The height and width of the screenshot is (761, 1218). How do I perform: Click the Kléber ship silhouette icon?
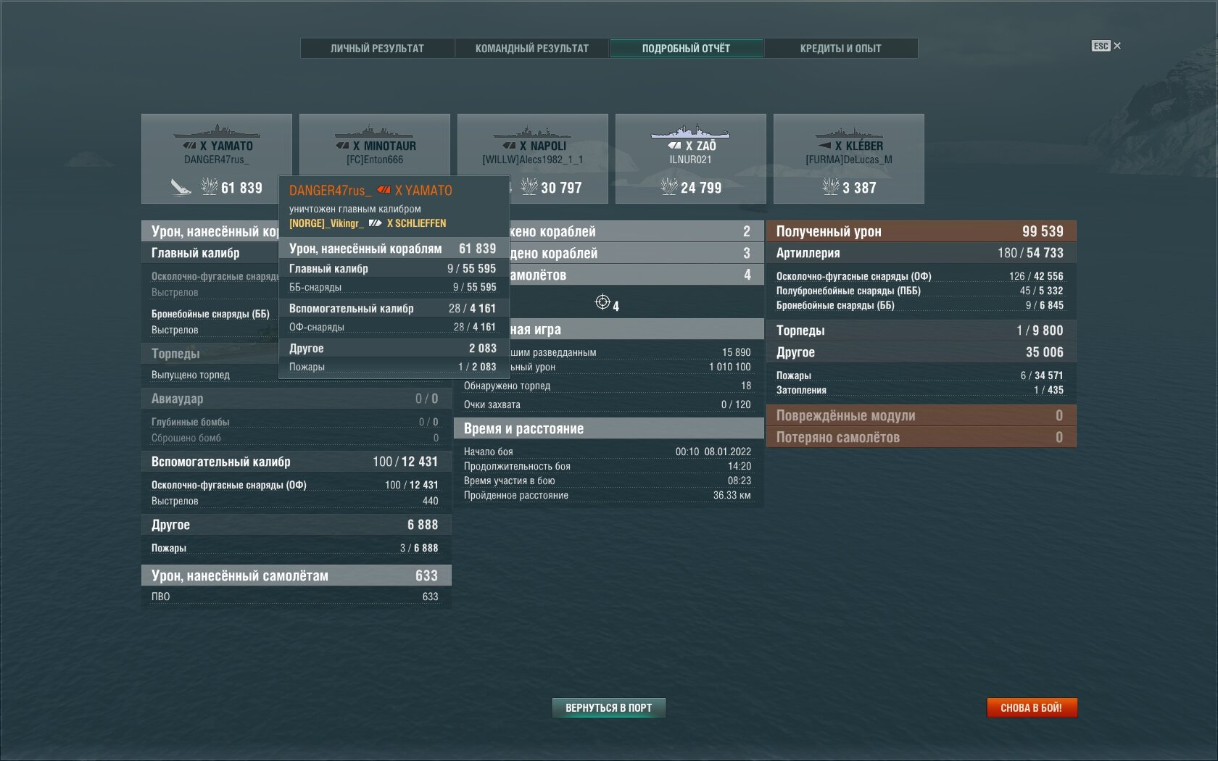(848, 132)
